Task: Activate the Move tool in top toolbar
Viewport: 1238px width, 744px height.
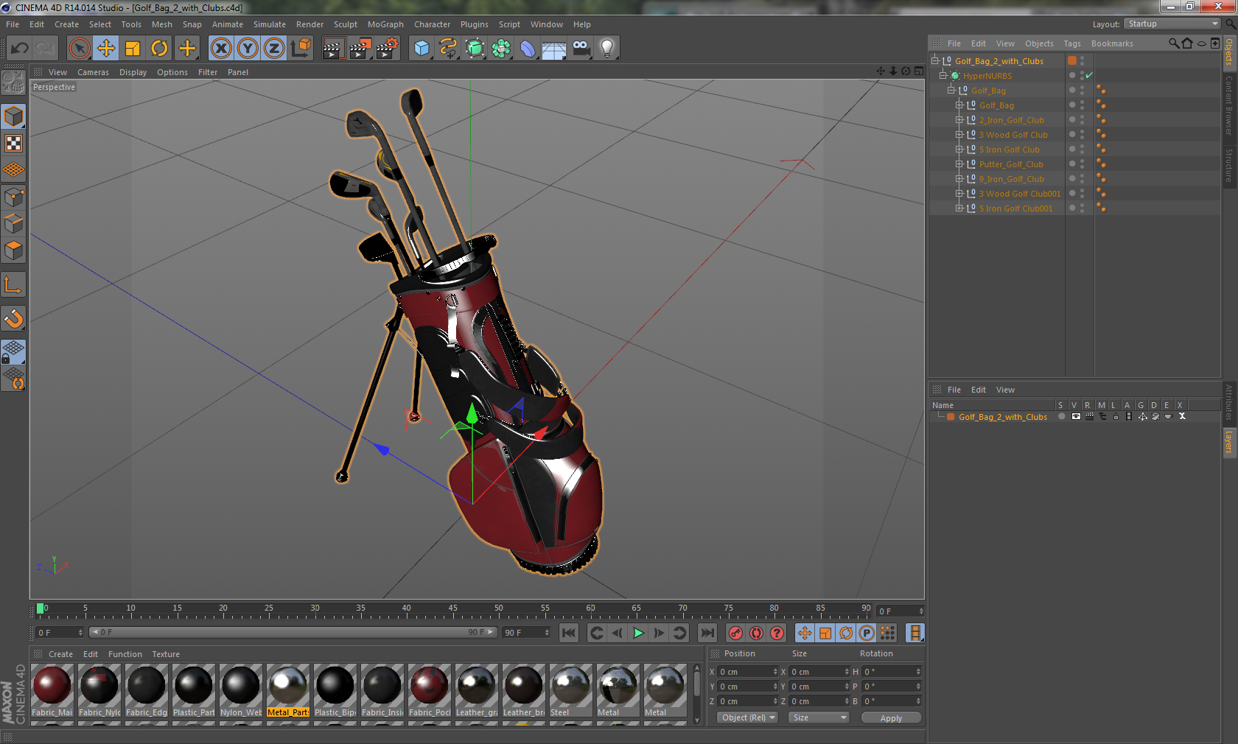Action: coord(106,49)
